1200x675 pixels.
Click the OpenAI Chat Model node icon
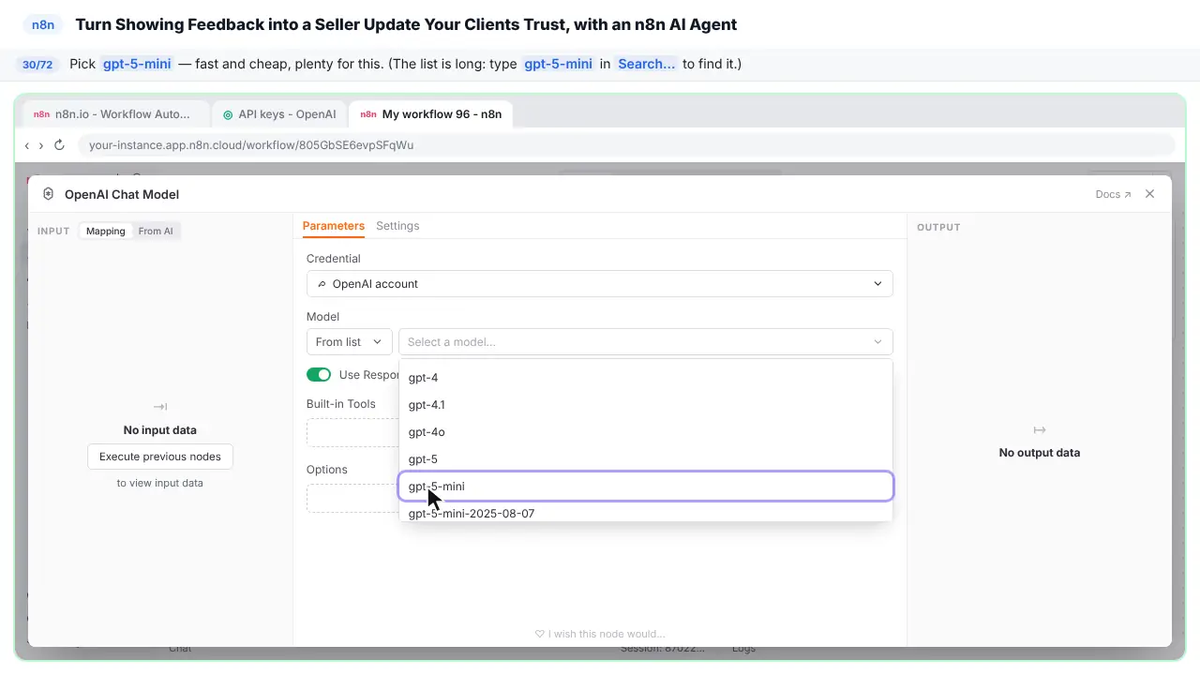(48, 194)
